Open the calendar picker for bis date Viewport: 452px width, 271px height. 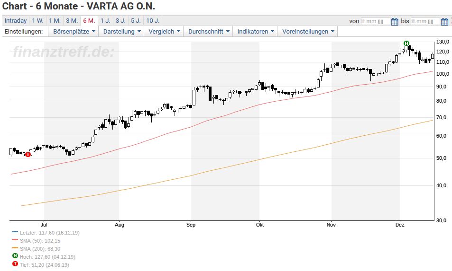(x=444, y=22)
